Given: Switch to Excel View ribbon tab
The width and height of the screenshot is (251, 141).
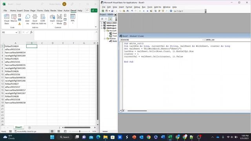Looking at the screenshot, I should click(x=60, y=11).
